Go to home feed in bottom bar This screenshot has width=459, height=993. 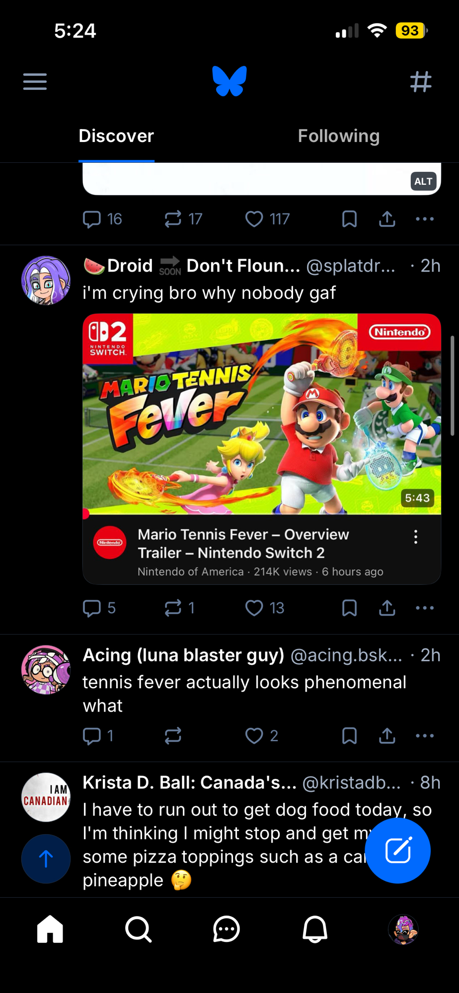point(50,929)
